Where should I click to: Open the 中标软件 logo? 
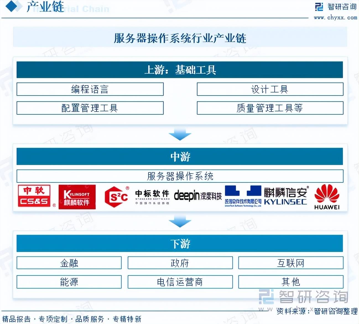pos(152,197)
